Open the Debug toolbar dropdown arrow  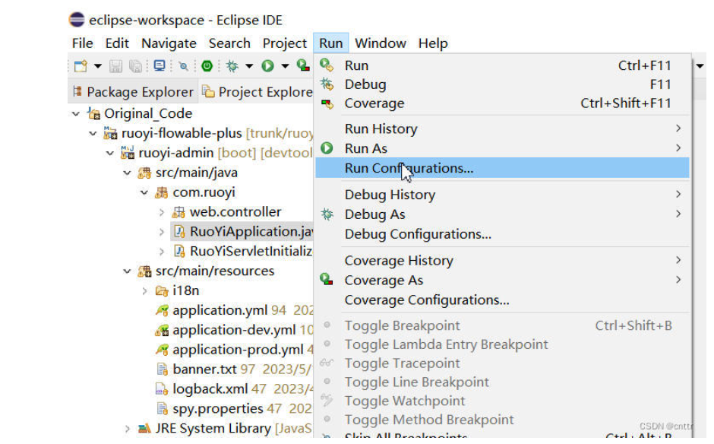[249, 66]
